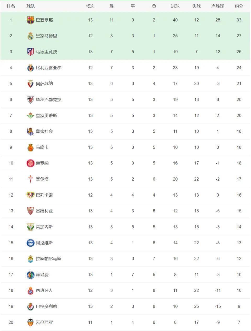Click the Athletic Bilbao crest icon
This screenshot has width=251, height=331.
31,100
